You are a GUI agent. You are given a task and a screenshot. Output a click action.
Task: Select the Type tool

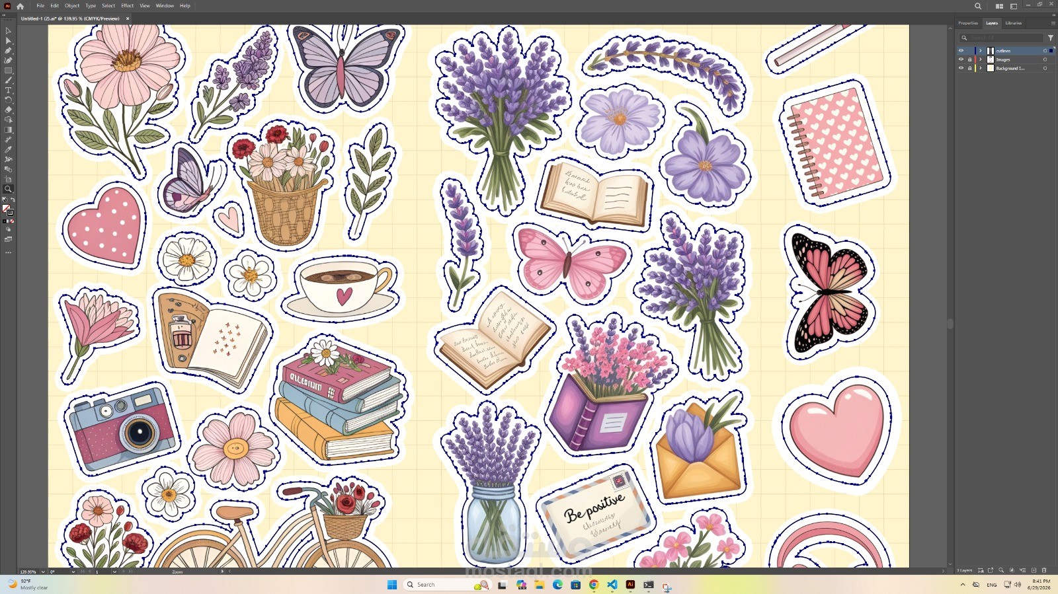tap(8, 90)
